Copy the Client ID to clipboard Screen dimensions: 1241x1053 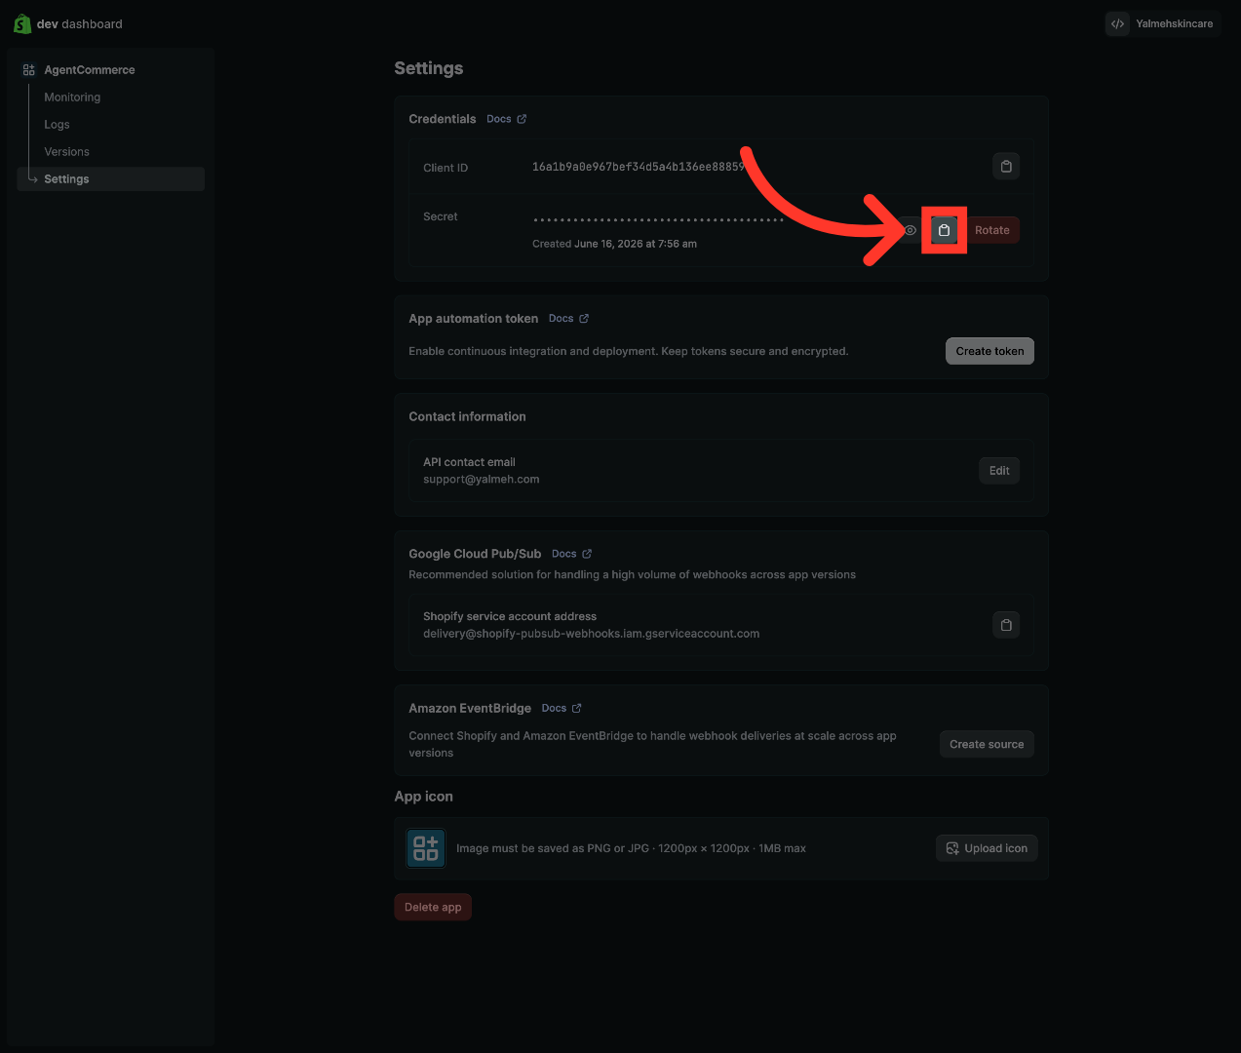[x=1006, y=167]
